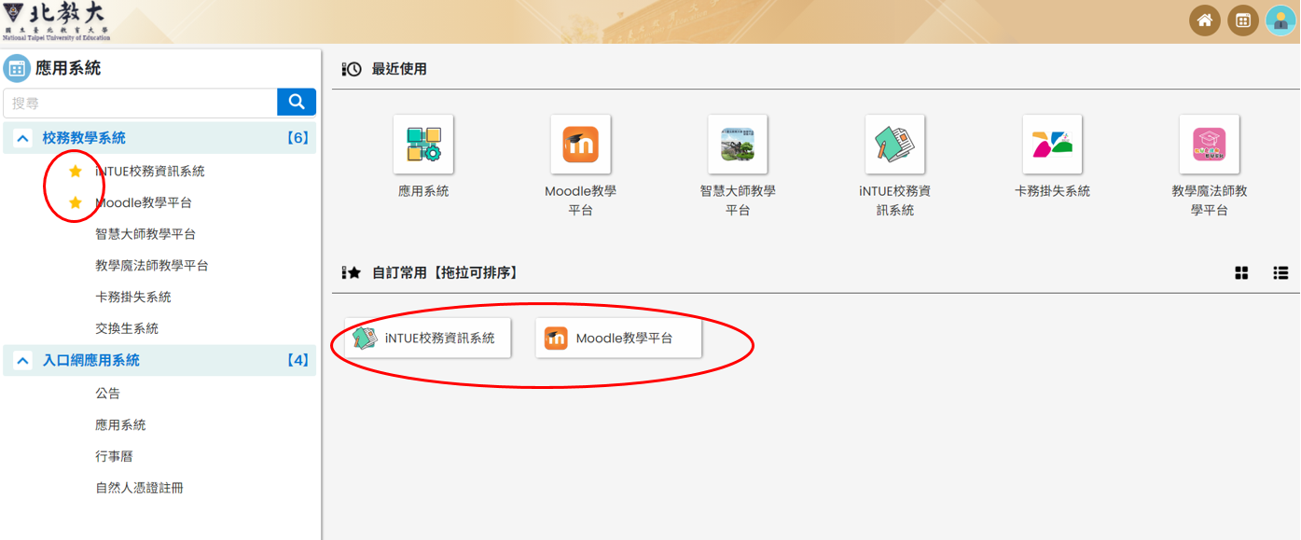1301x540 pixels.
Task: Click the star icon beside 自訂常用
Action: [352, 273]
